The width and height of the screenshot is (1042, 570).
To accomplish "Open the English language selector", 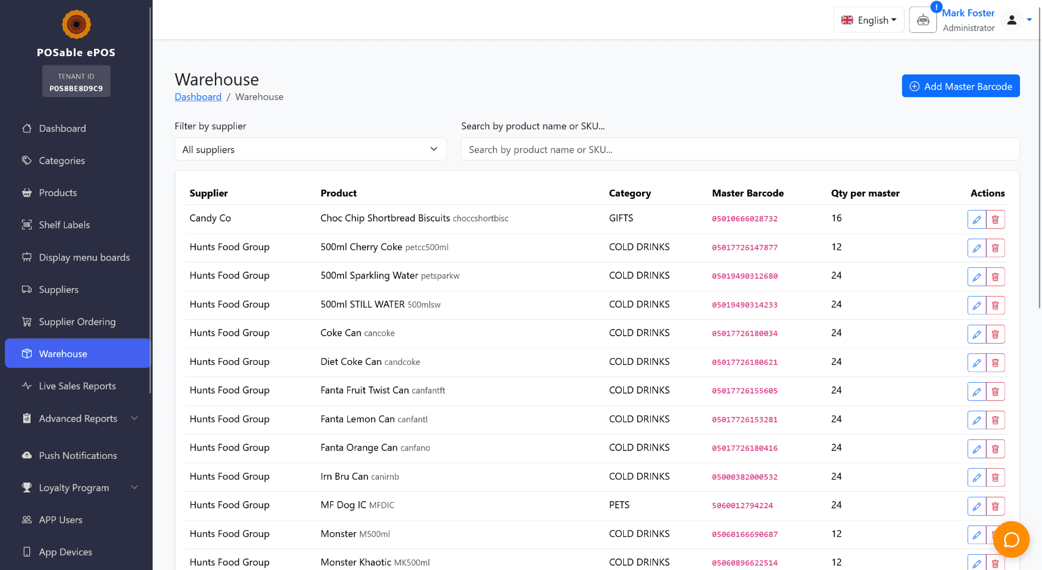I will (868, 20).
